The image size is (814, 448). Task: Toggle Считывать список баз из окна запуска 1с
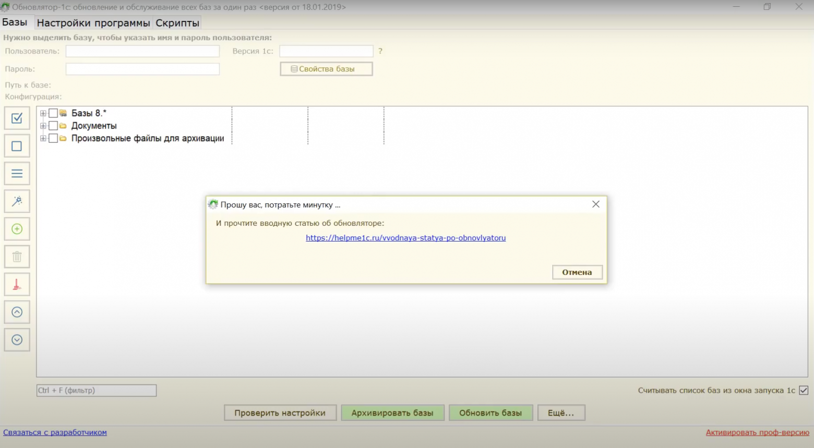tap(804, 390)
